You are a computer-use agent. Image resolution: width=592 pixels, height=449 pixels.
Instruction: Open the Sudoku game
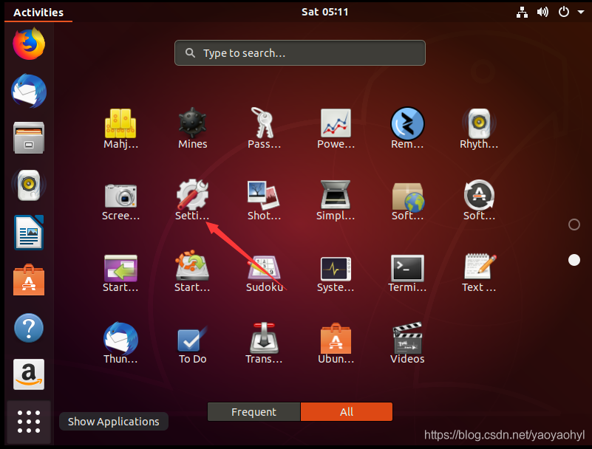pyautogui.click(x=265, y=272)
